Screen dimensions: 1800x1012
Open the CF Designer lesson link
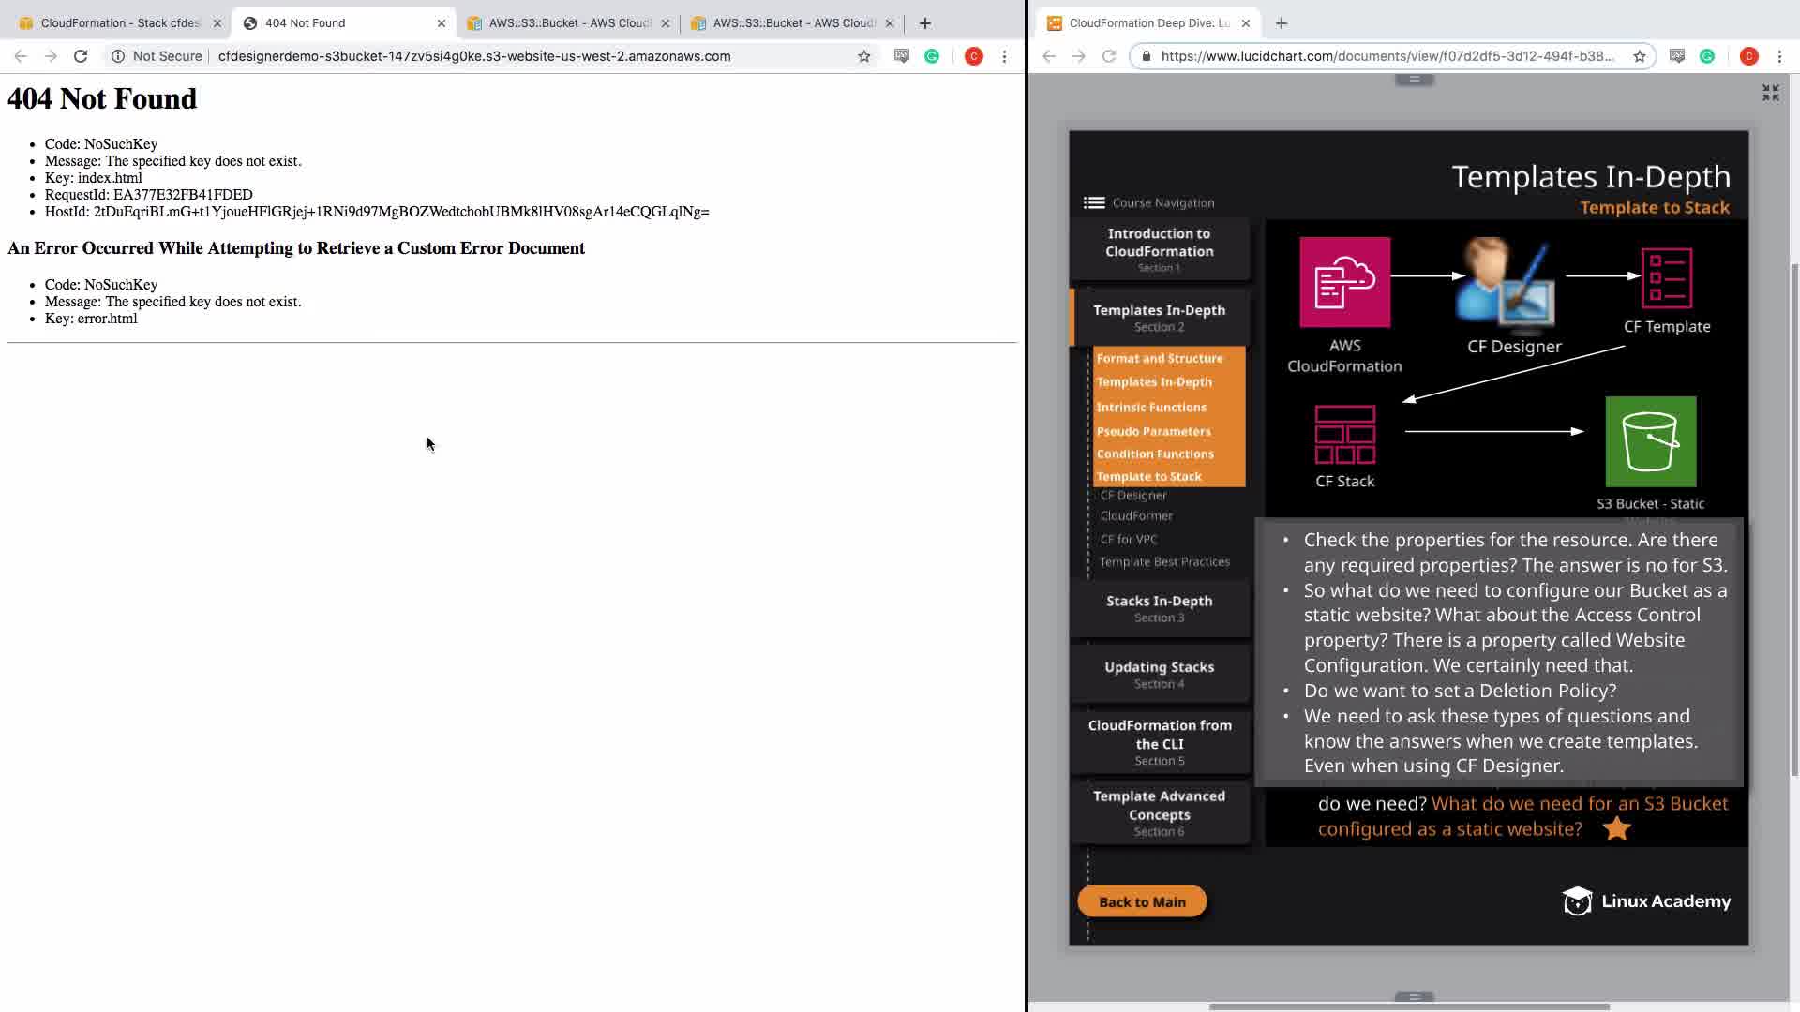click(x=1133, y=495)
